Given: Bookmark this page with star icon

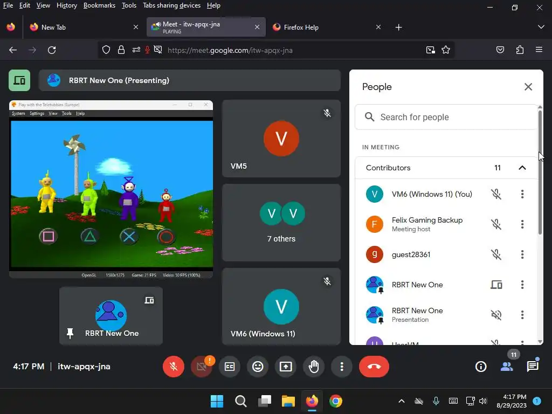Looking at the screenshot, I should 446,50.
